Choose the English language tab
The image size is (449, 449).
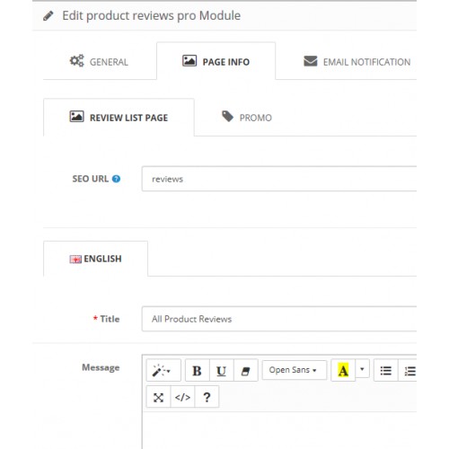(95, 259)
